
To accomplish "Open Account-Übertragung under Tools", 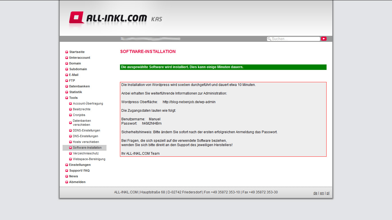I will pyautogui.click(x=88, y=103).
